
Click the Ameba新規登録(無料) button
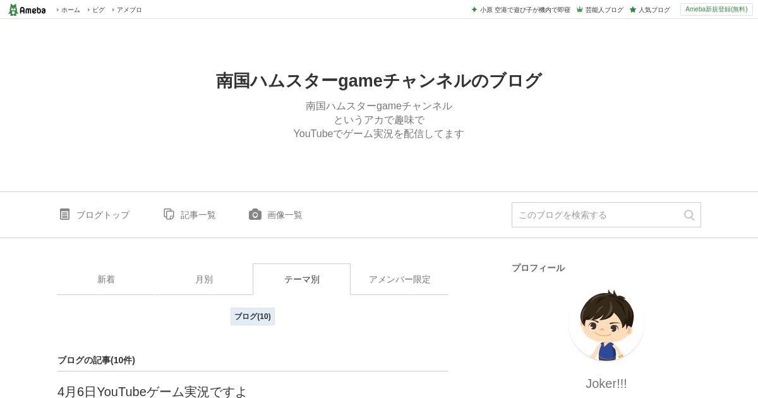click(x=716, y=9)
